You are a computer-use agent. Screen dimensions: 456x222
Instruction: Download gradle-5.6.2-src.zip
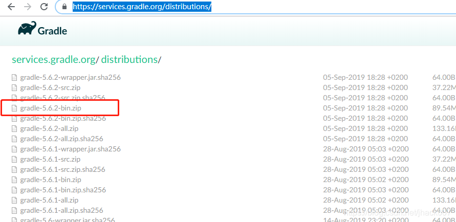pos(50,88)
